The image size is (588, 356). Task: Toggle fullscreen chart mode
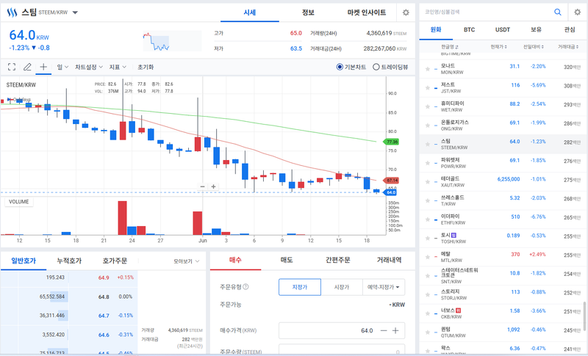12,67
